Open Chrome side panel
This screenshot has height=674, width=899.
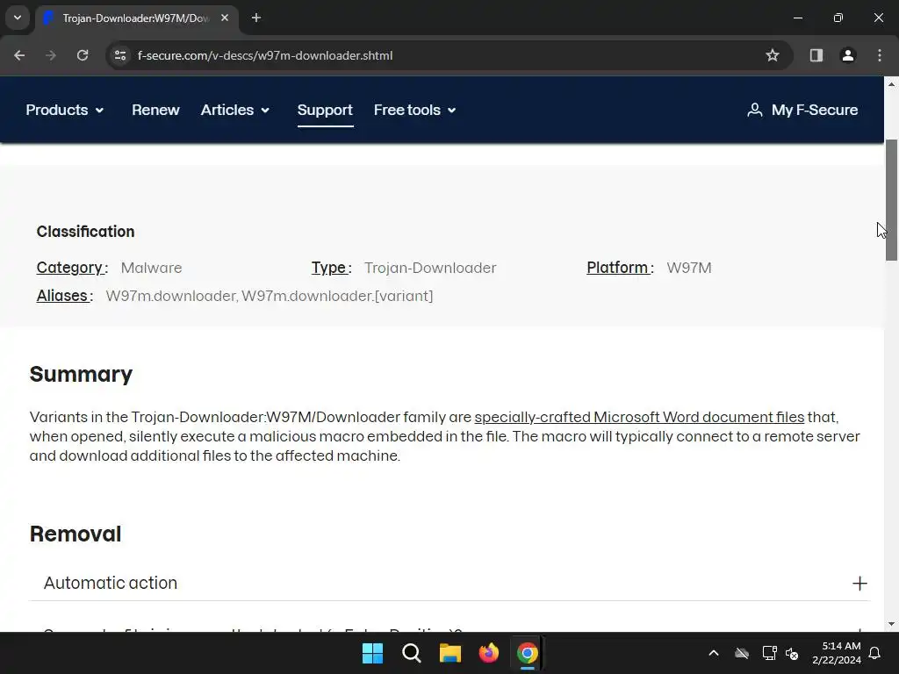pos(816,55)
